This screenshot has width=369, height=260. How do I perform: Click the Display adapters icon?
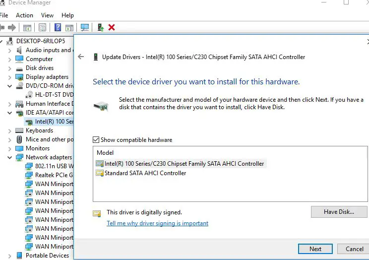click(19, 77)
